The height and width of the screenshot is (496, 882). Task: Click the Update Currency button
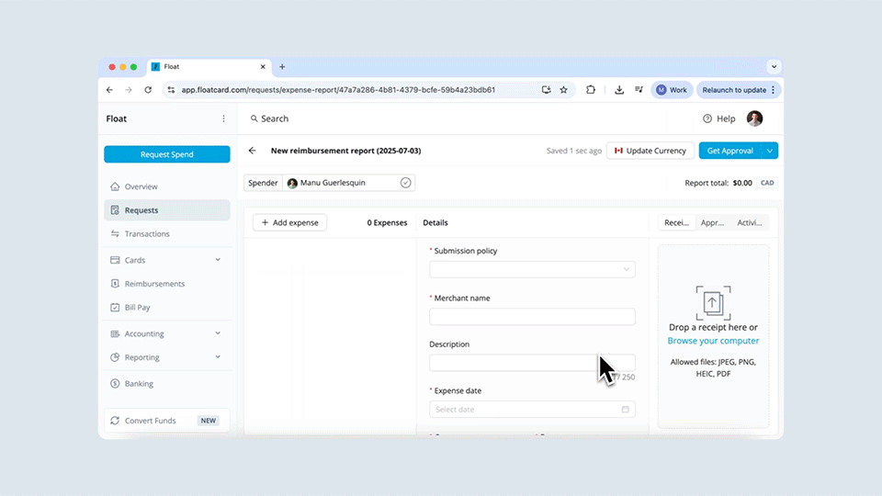click(650, 151)
